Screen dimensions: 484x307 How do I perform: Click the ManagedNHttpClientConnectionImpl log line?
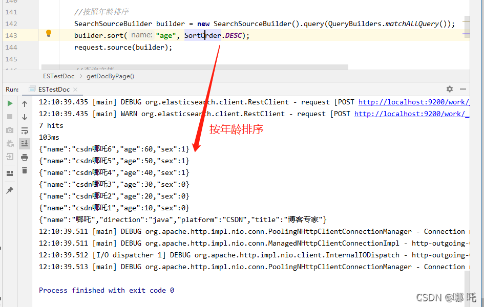coord(254,243)
